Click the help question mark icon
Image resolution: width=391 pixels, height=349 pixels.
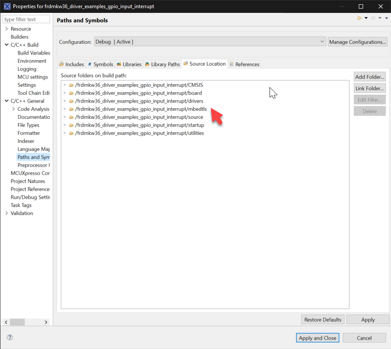click(10, 337)
